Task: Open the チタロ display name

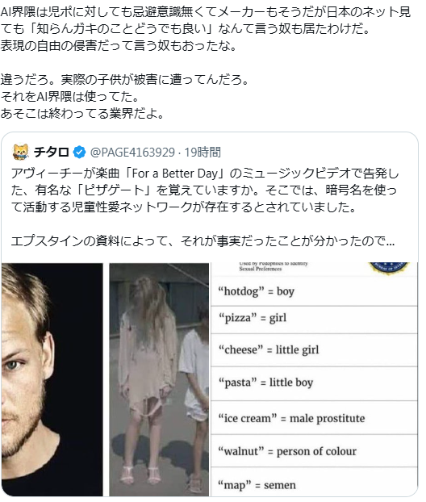Action: [x=51, y=152]
